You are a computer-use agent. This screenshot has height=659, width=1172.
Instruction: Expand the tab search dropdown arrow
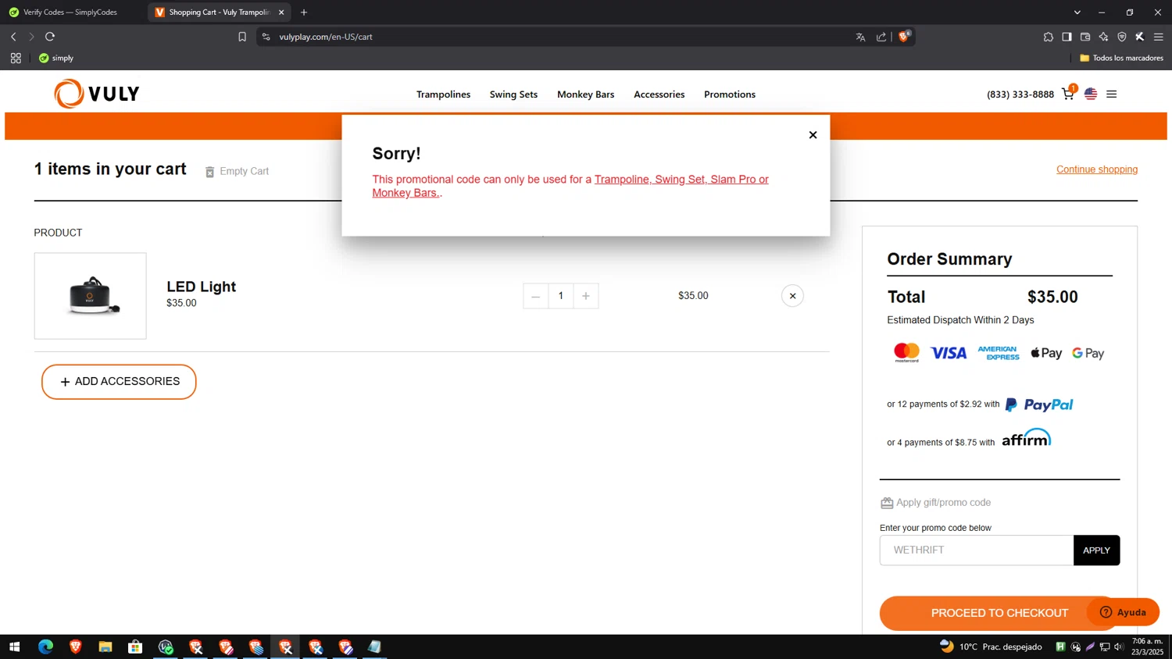pyautogui.click(x=1077, y=12)
